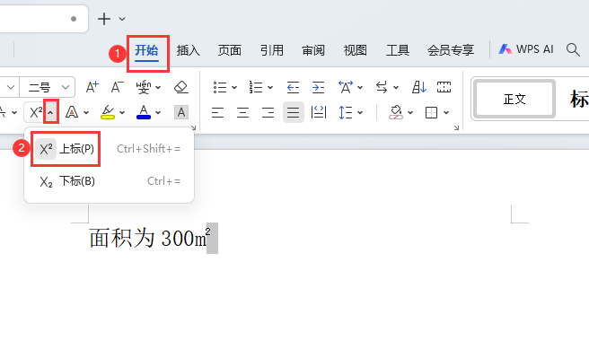Click document text 面积为 300m
Screen dimensions: 589x358
148,238
